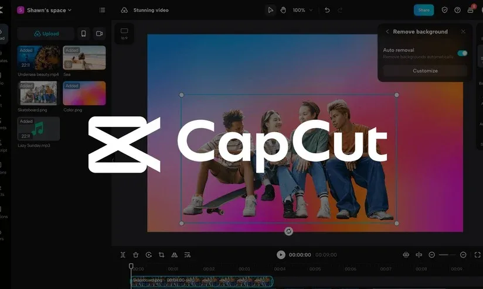Image resolution: width=483 pixels, height=289 pixels.
Task: Toggle the Auto removal switch
Action: (x=462, y=53)
